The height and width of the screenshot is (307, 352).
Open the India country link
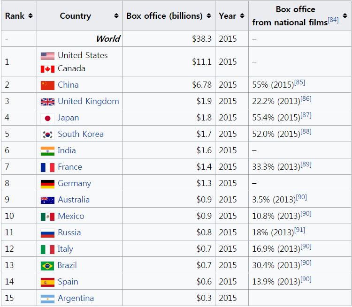coord(67,150)
